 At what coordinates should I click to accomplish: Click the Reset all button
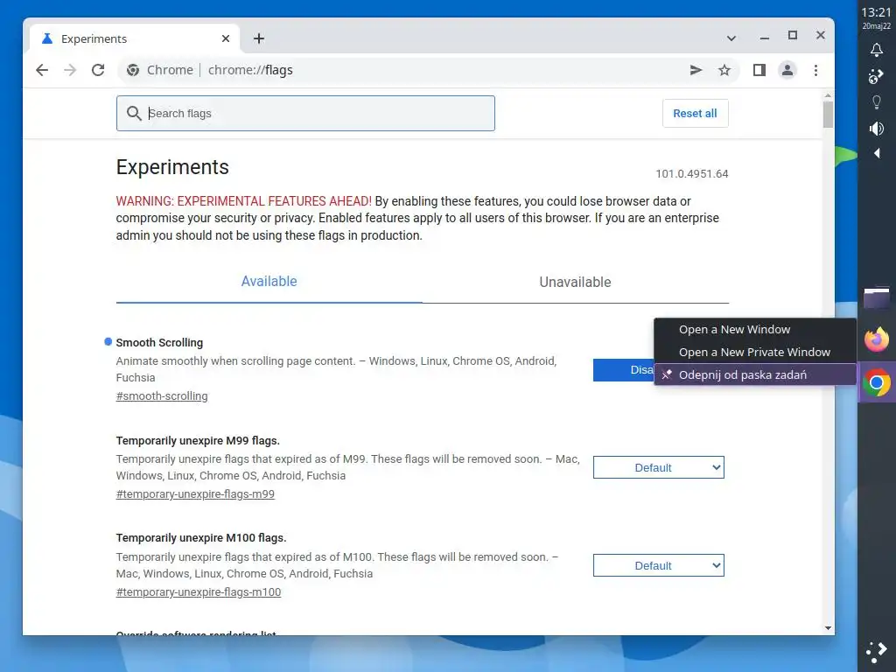(x=695, y=113)
